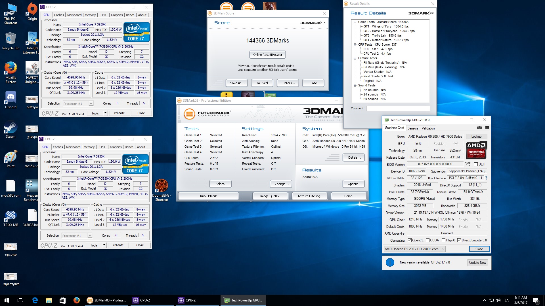Image resolution: width=545 pixels, height=306 pixels.
Task: Open File Explorer from the taskbar
Action: click(49, 300)
